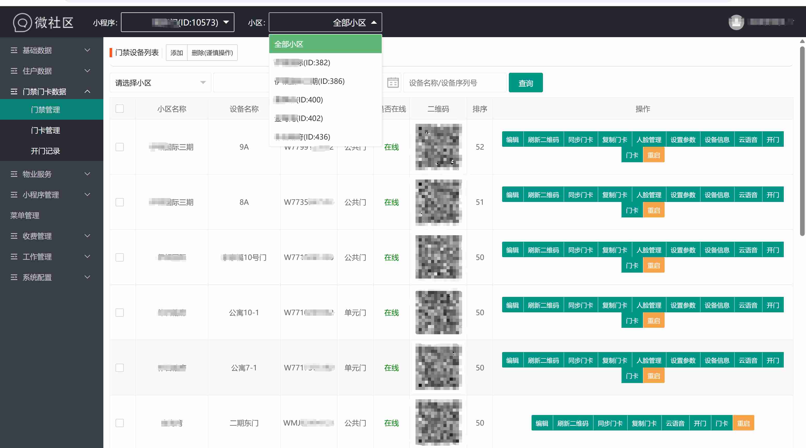Click the 添加 button
This screenshot has height=448, width=806.
coord(176,52)
